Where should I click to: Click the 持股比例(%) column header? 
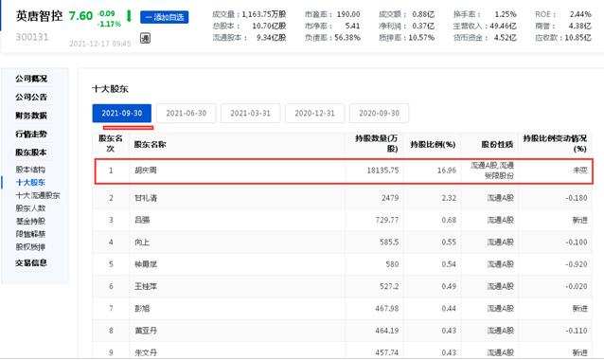click(433, 145)
